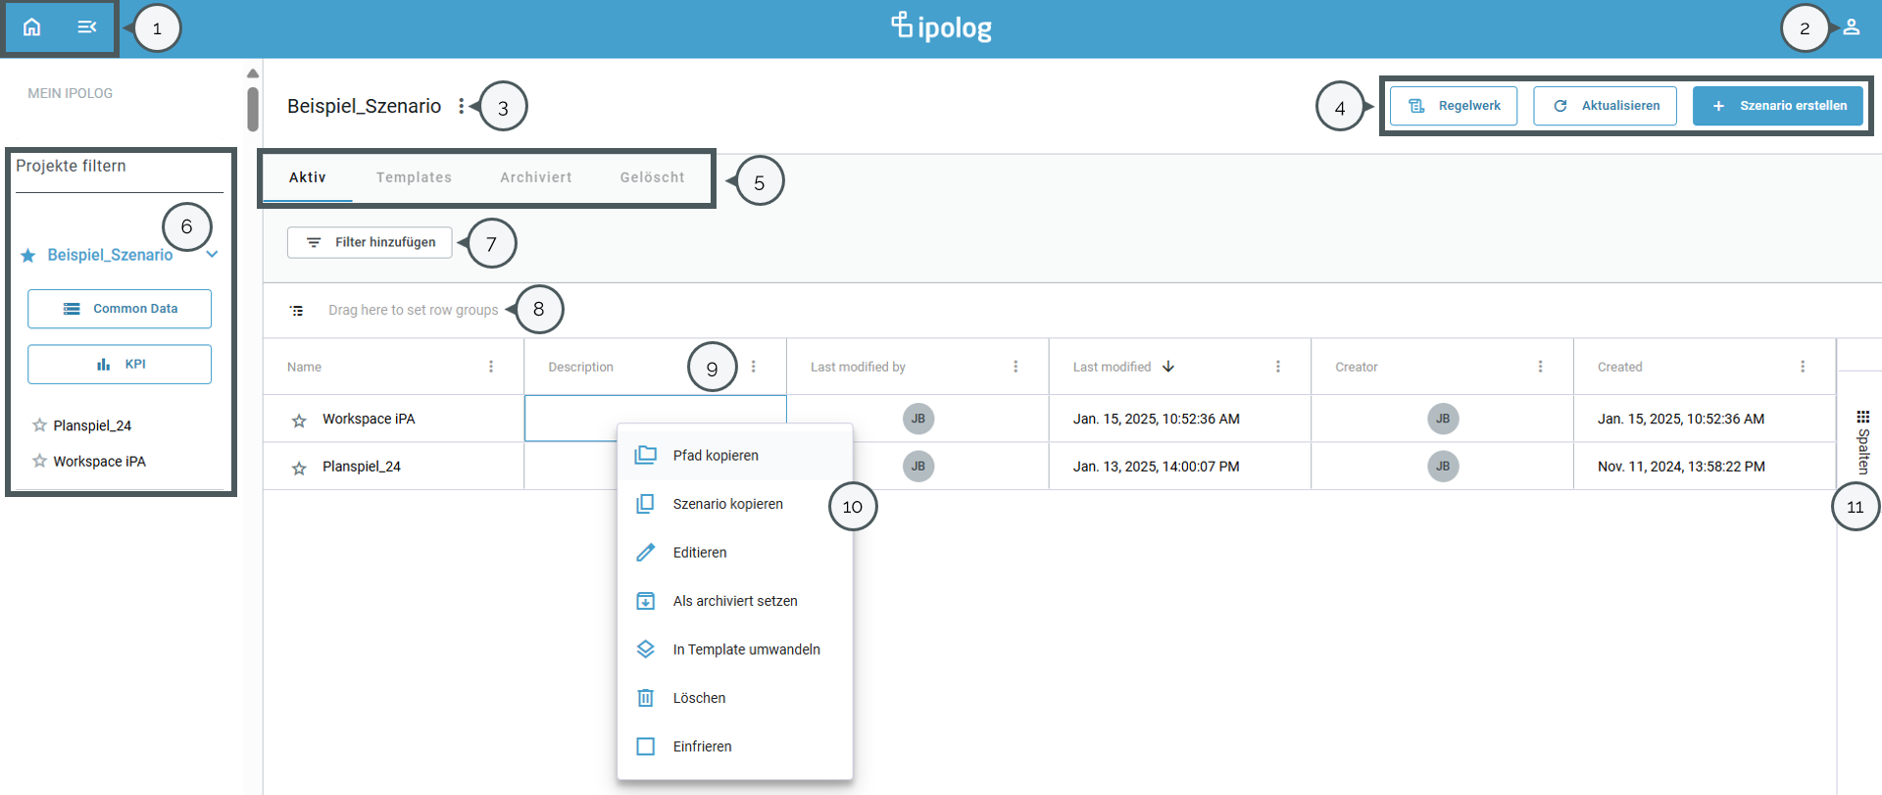This screenshot has height=795, width=1882.
Task: Toggle favorite star for Workspace iPA row
Action: click(x=299, y=421)
